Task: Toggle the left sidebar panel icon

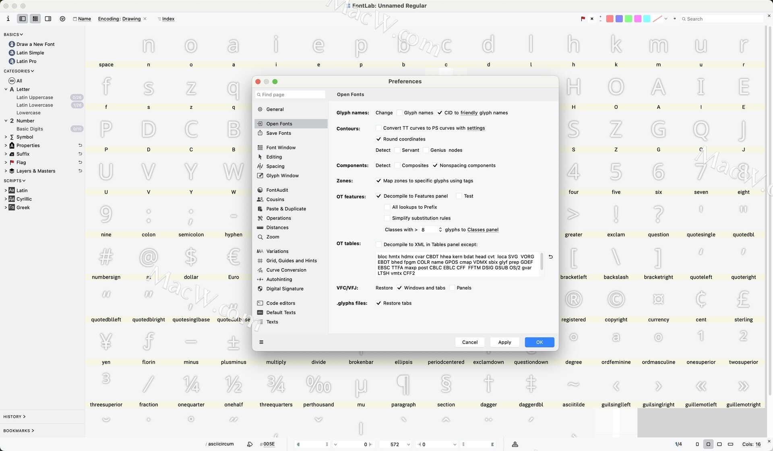Action: (x=23, y=19)
